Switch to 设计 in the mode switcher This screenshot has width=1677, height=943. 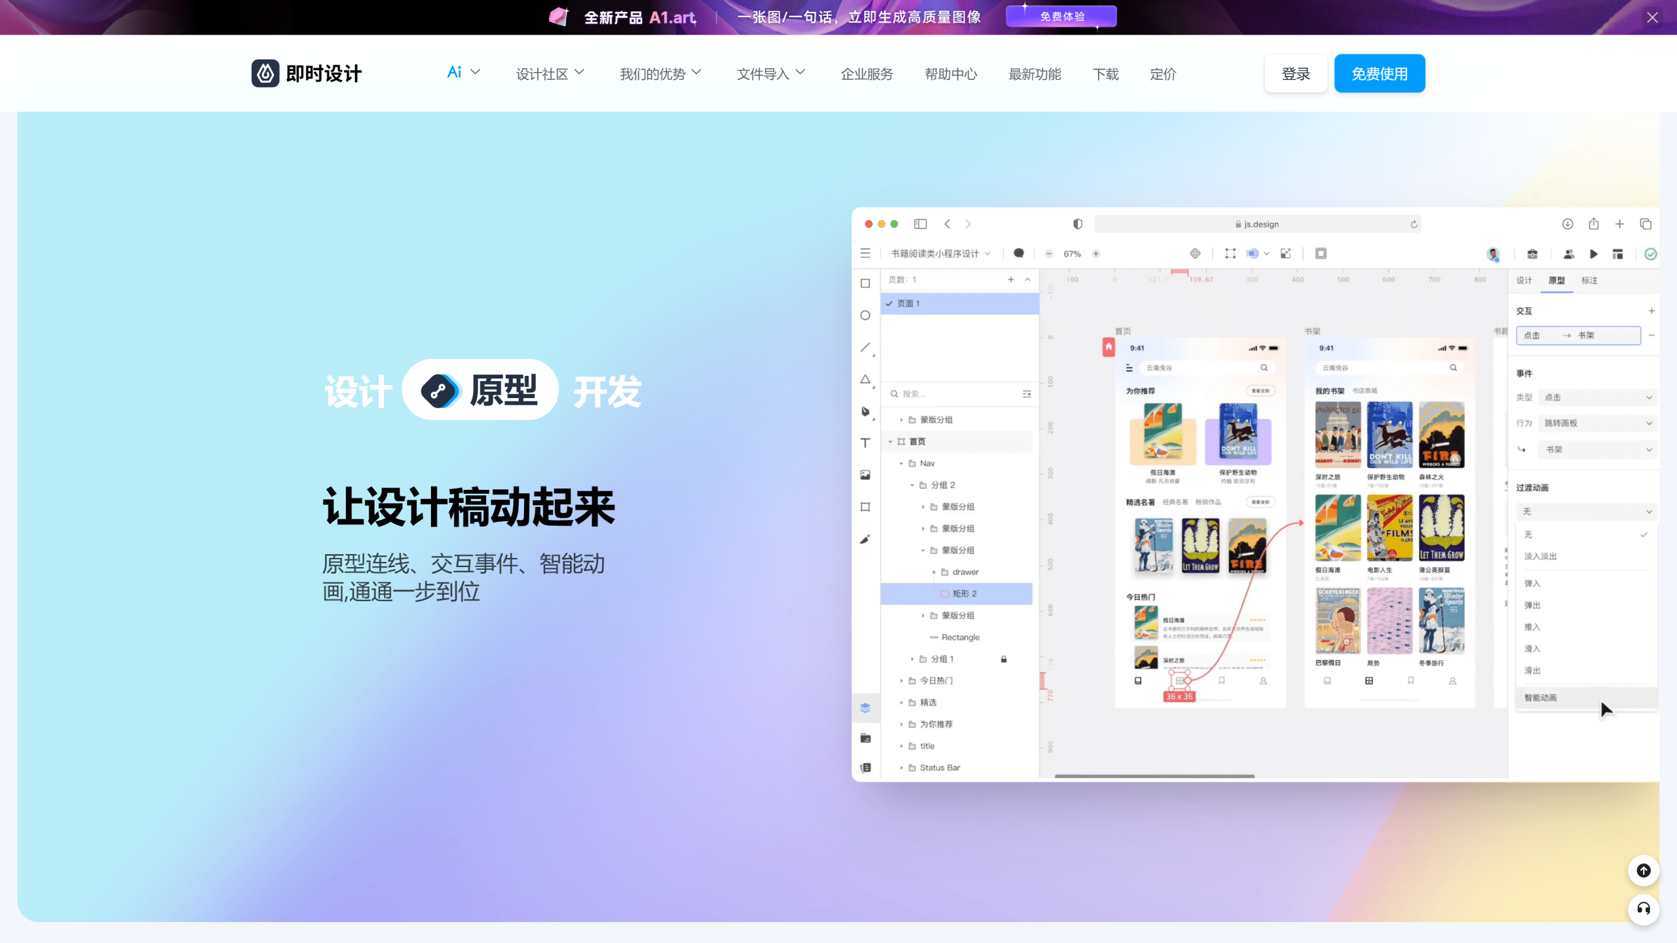pyautogui.click(x=358, y=392)
